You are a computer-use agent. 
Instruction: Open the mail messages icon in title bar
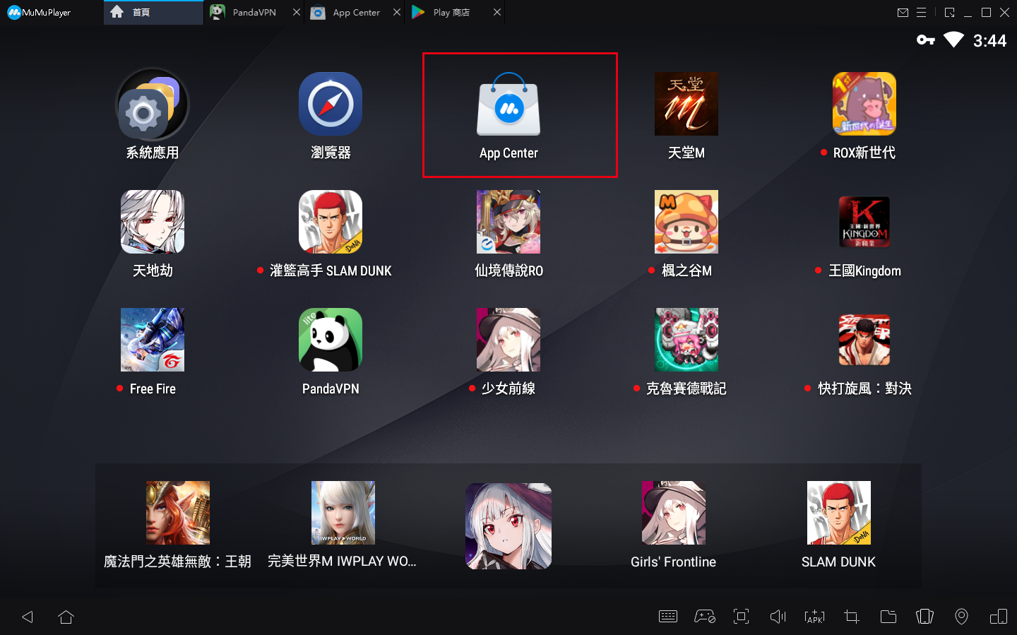pos(903,13)
